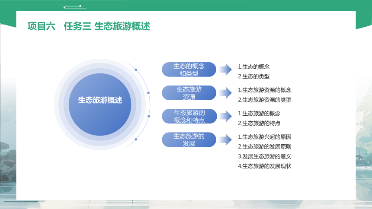The image size is (372, 209).
Task: Click the arrow next to 生态旅游的概念和特点
Action: (225, 116)
